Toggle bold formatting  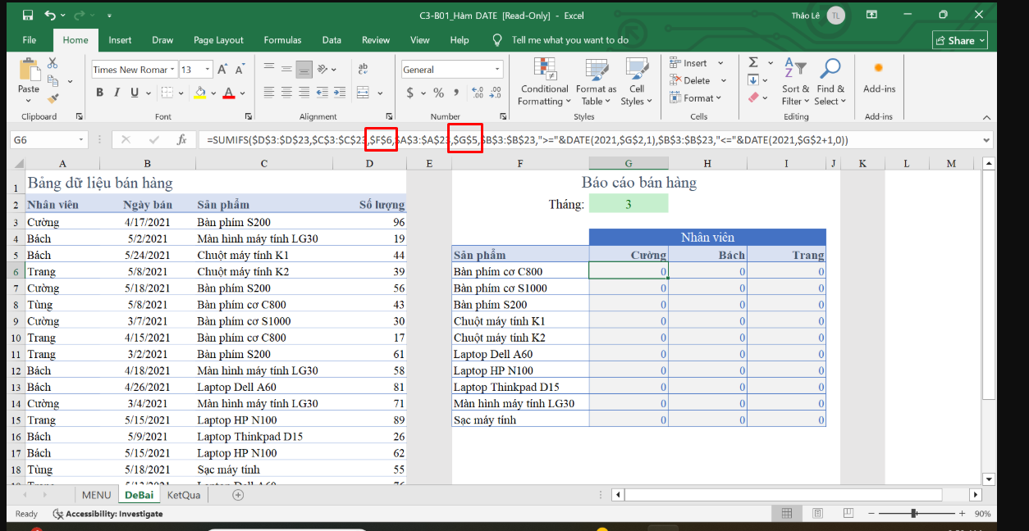(100, 93)
